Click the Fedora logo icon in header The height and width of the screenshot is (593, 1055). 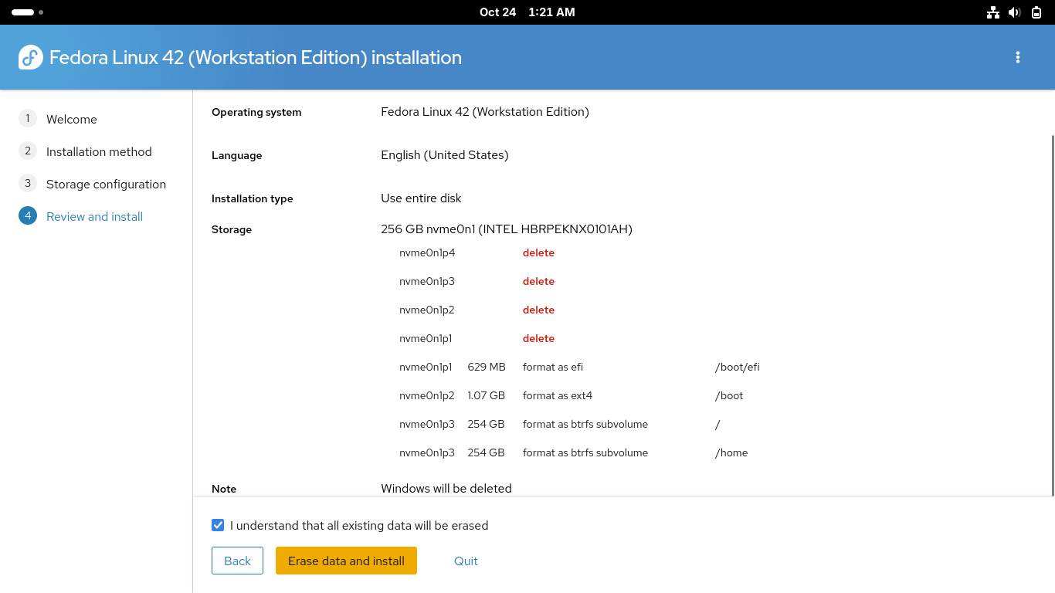tap(31, 57)
